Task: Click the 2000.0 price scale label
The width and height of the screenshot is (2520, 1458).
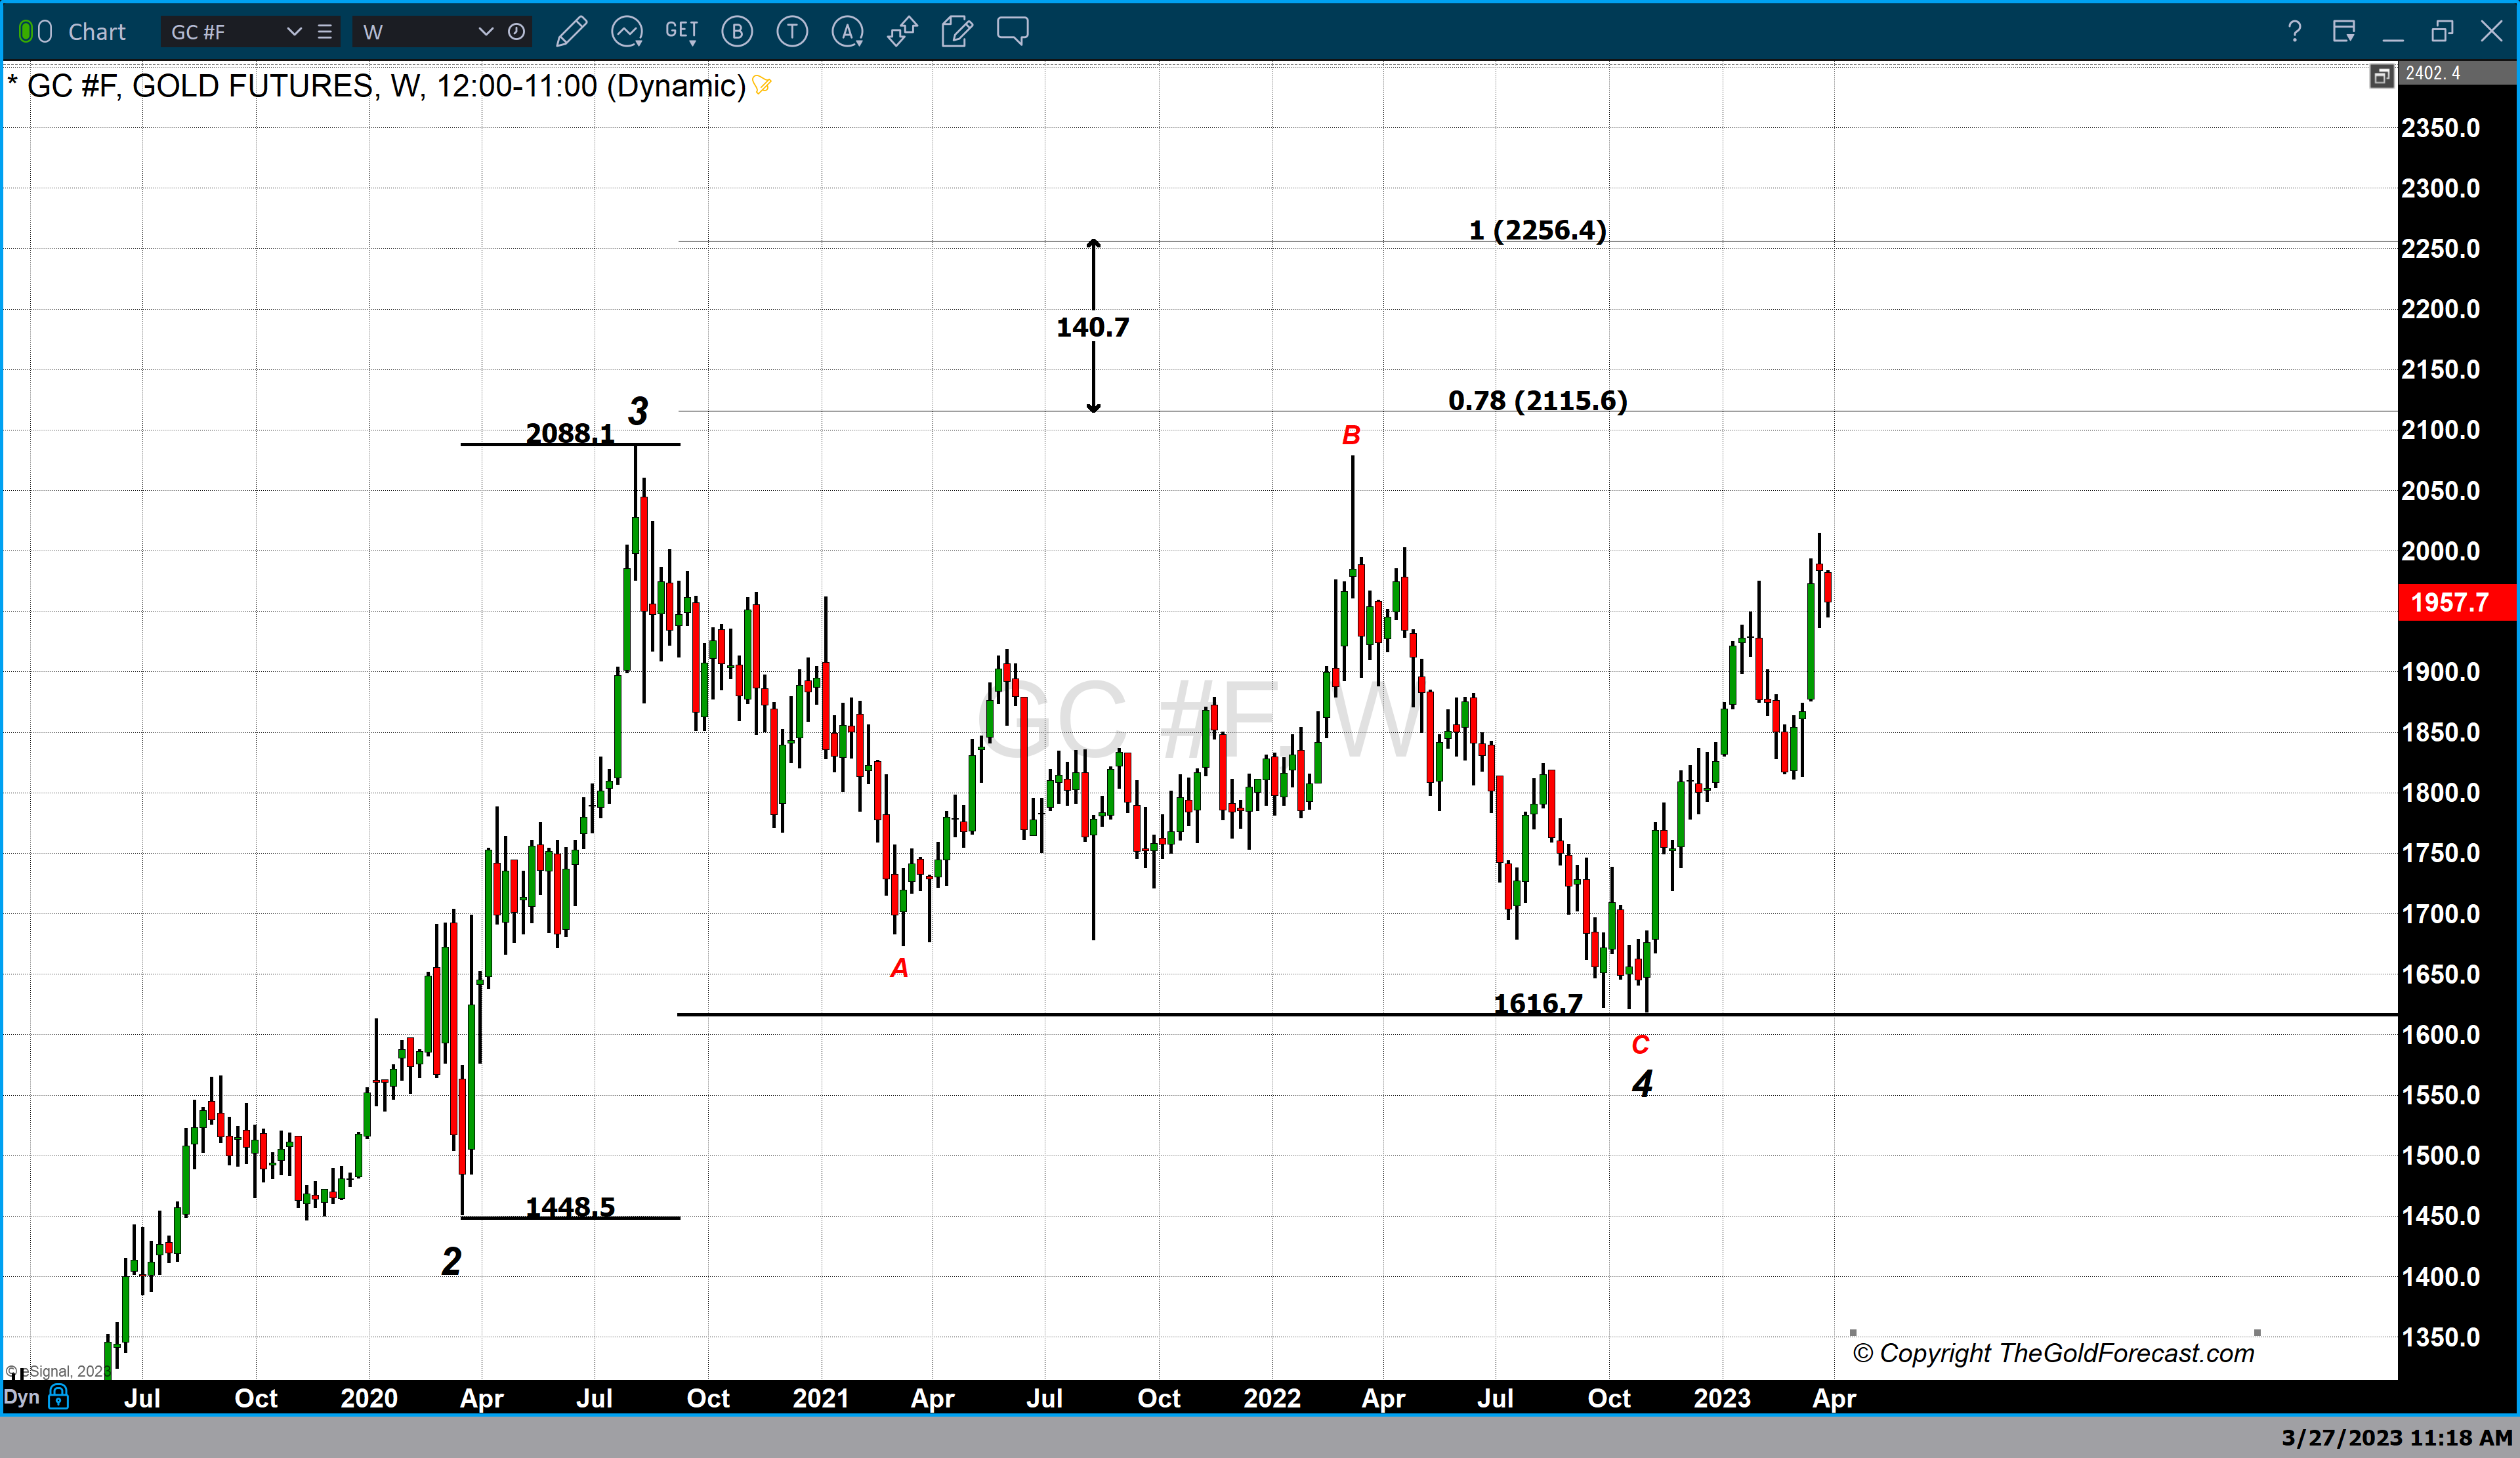Action: [2441, 551]
